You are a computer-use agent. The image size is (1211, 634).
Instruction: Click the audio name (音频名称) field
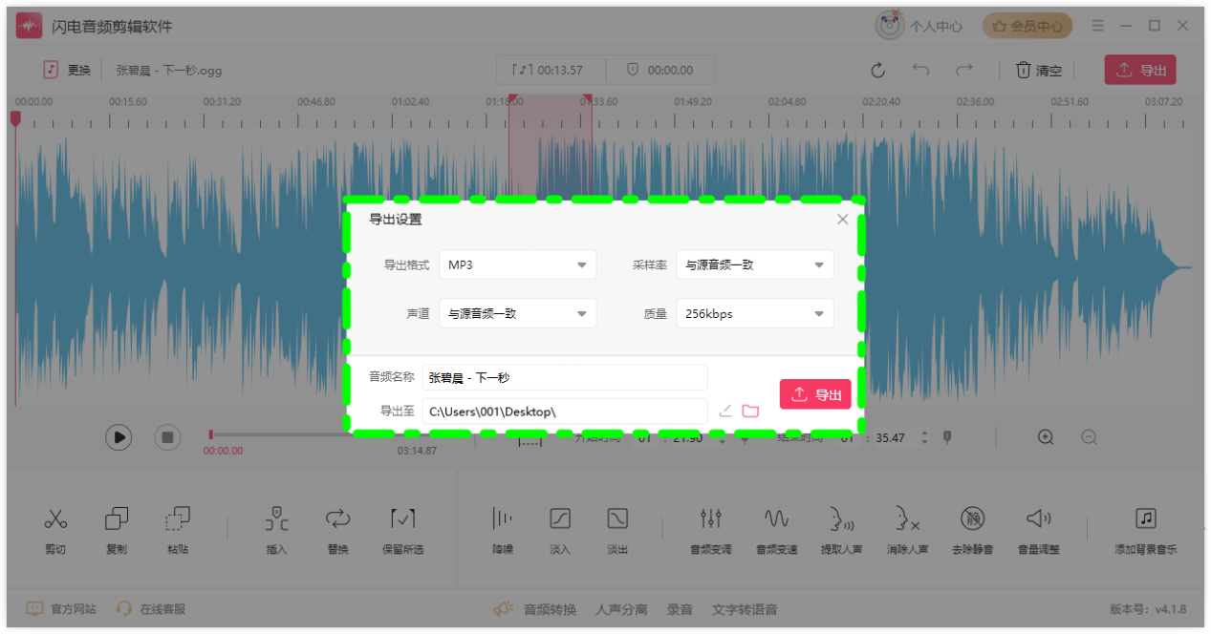click(565, 377)
